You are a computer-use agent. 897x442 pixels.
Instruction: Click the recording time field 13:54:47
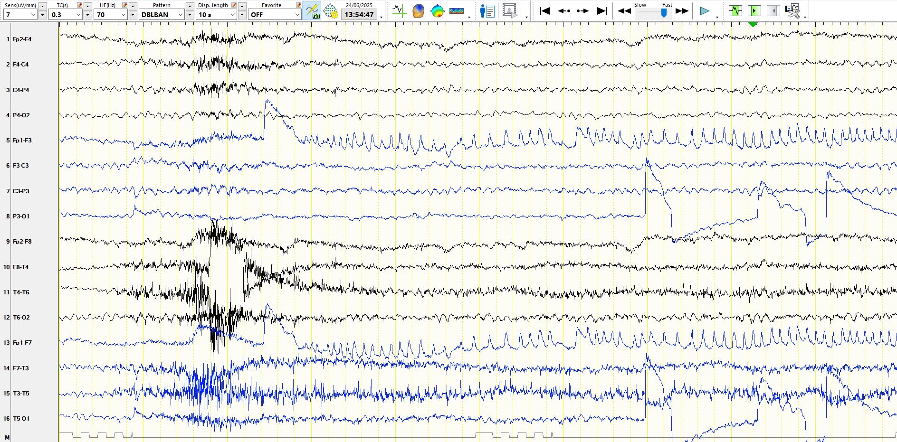(359, 15)
